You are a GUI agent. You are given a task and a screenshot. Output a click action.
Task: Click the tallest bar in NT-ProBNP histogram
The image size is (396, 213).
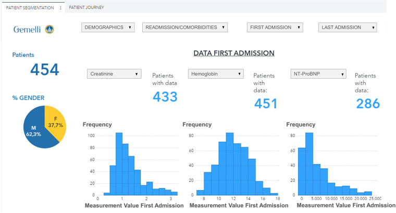coord(309,164)
